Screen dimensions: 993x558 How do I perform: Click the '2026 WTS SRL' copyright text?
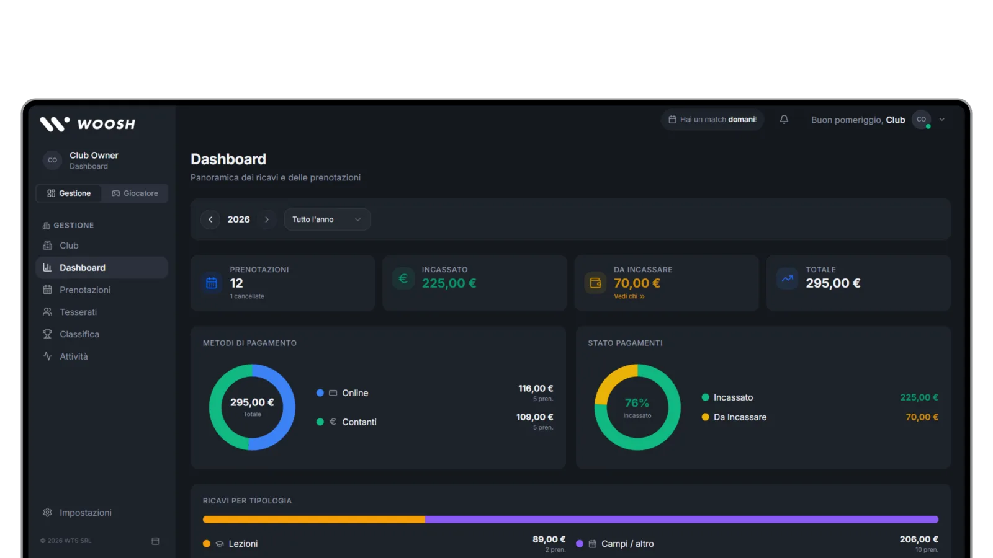click(66, 541)
